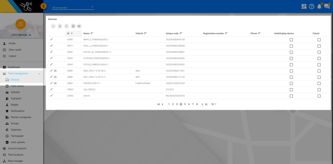Collapse the sidebar with orange arrow button
333x164 pixels.
(44, 6)
